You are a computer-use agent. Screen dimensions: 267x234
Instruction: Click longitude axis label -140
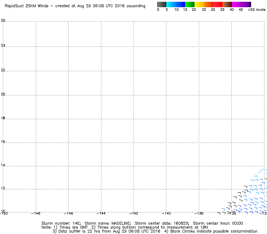click(166, 213)
